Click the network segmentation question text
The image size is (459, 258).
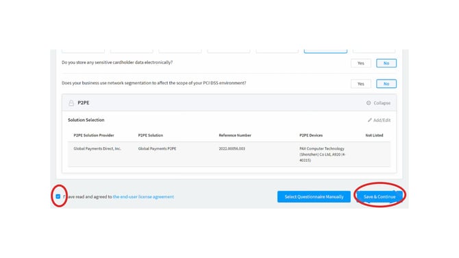click(153, 83)
